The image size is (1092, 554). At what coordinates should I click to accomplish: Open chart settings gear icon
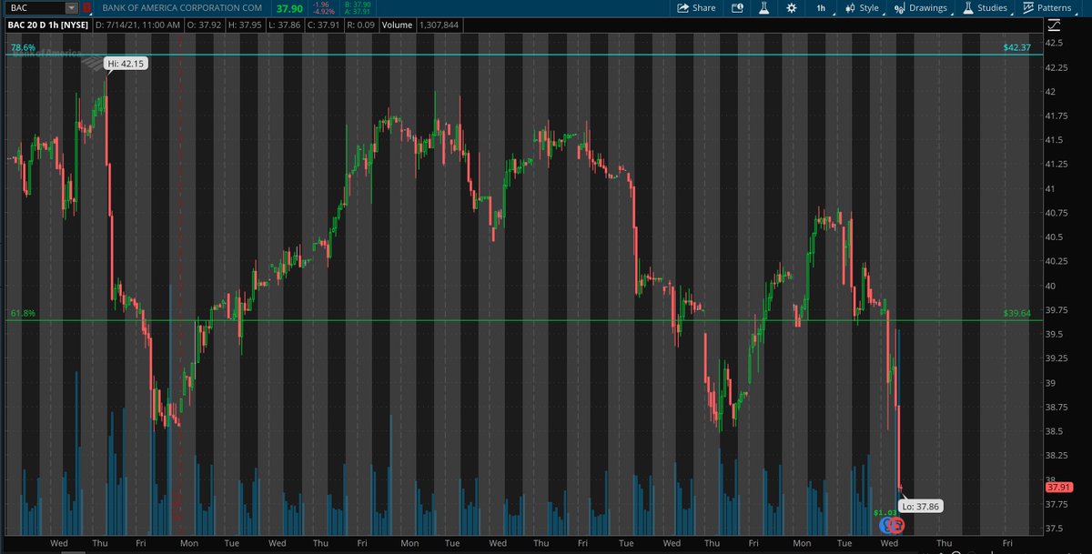click(x=792, y=7)
